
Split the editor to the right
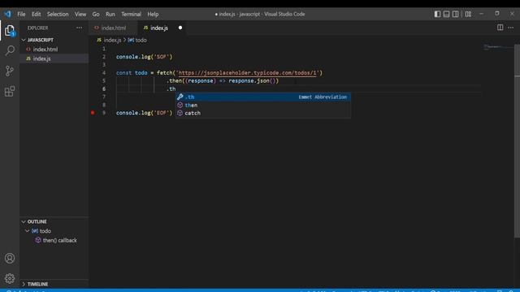tap(500, 28)
